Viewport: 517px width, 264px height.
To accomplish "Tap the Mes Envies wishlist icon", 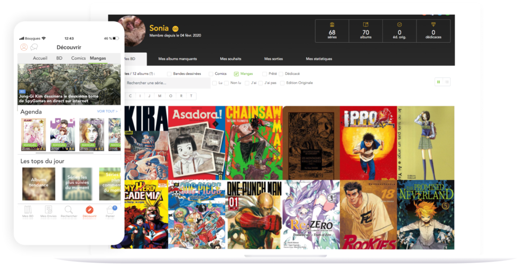I will [x=49, y=210].
